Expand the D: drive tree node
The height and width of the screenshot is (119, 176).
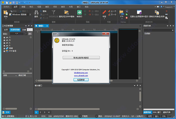(x=4, y=40)
